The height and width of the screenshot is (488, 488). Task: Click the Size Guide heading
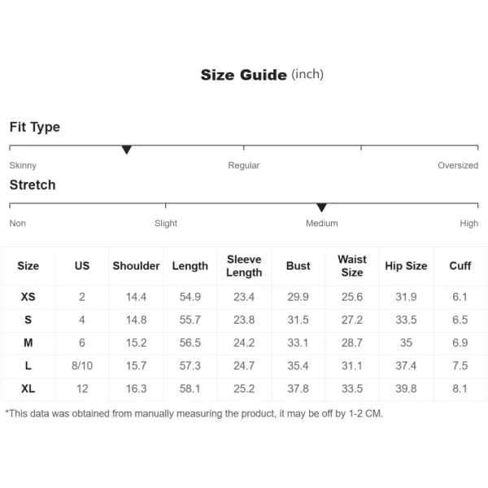(262, 75)
